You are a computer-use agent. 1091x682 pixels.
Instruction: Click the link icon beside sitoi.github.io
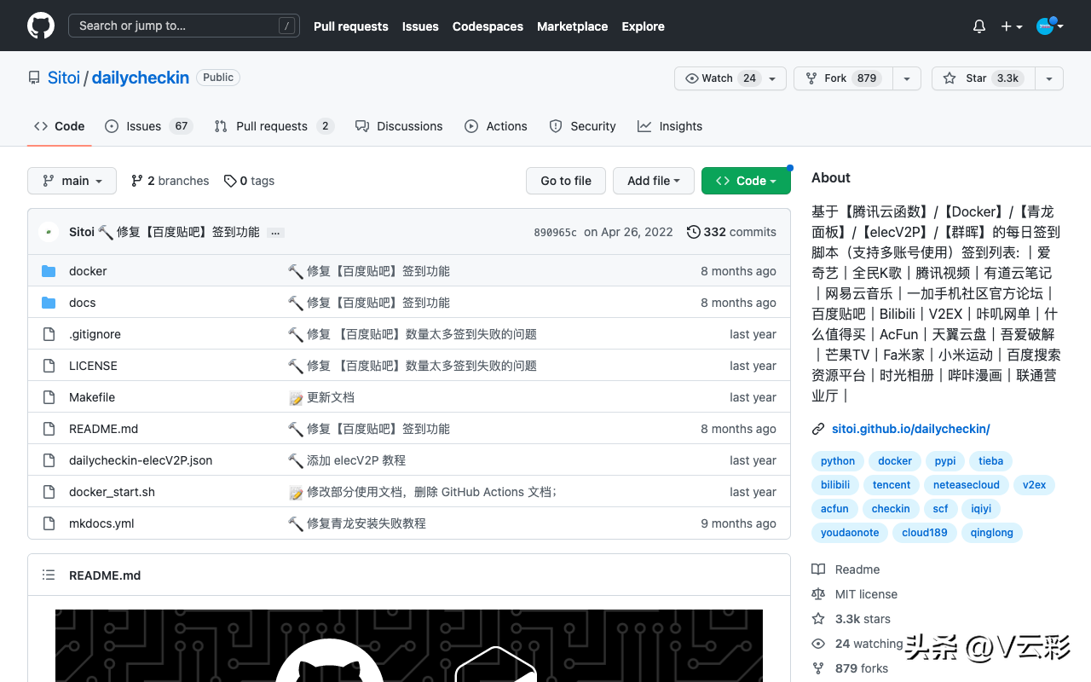point(818,429)
